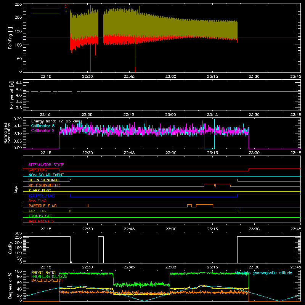Click the 22:45 tick under the Roll period plot

pos(129,115)
